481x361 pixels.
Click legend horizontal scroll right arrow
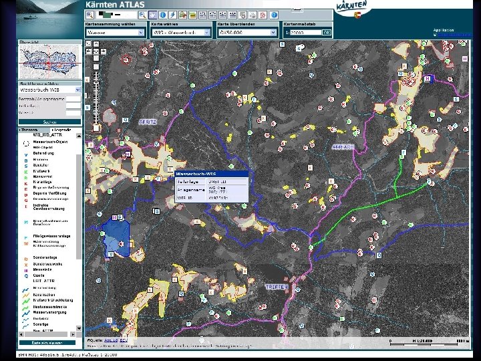point(73,334)
